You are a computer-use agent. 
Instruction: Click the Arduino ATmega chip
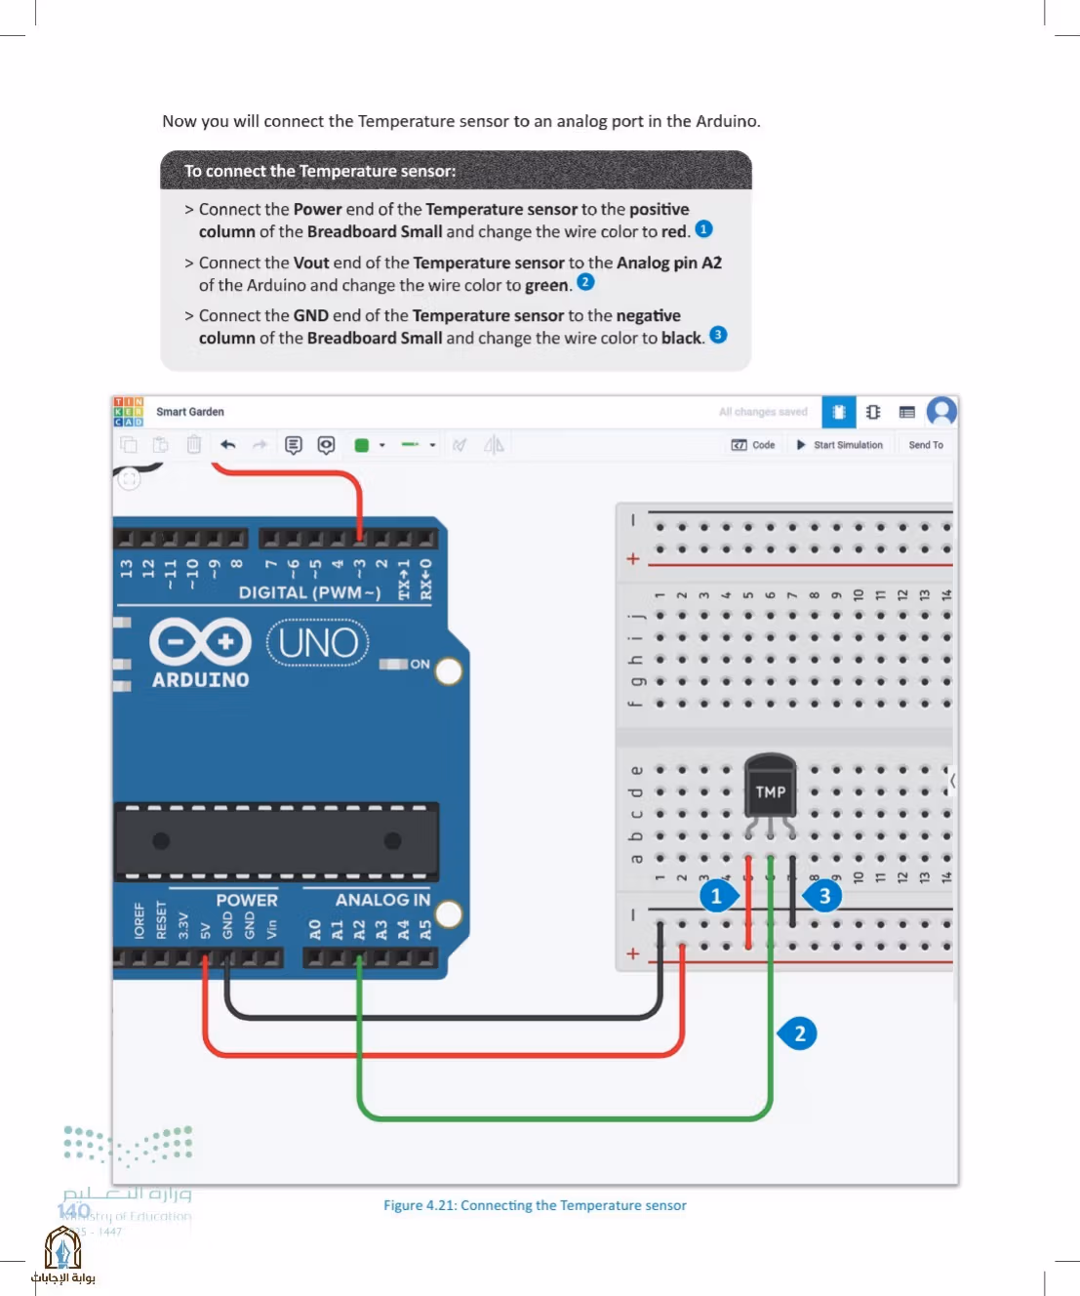click(277, 841)
